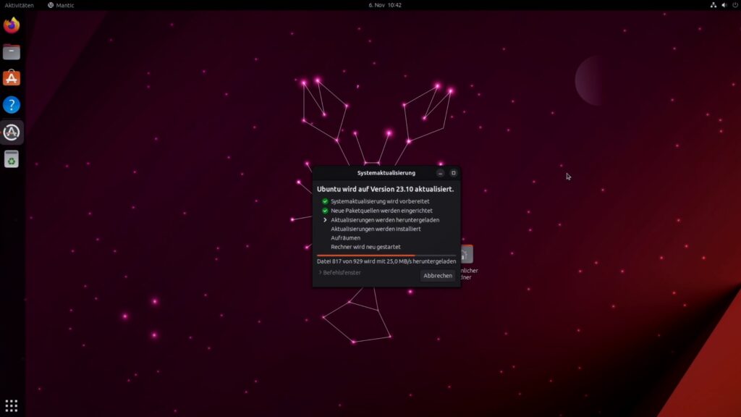Click 'Rechner wird neu gestartet' step text
This screenshot has height=417, width=741.
point(365,247)
